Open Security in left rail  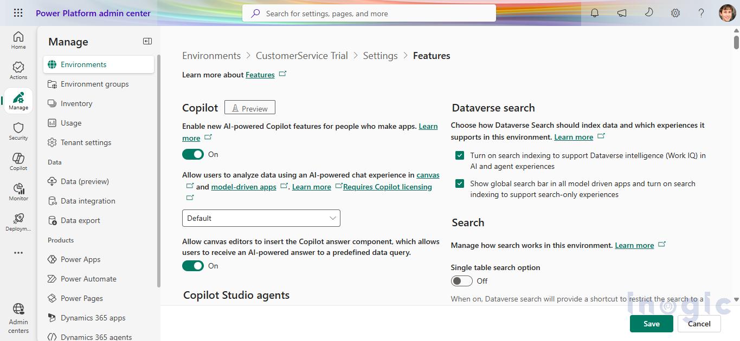tap(18, 131)
